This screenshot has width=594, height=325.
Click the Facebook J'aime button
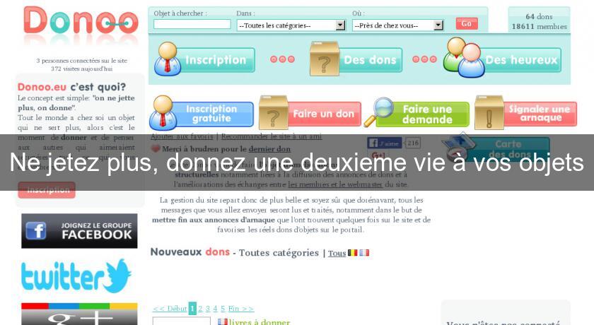pyautogui.click(x=385, y=143)
